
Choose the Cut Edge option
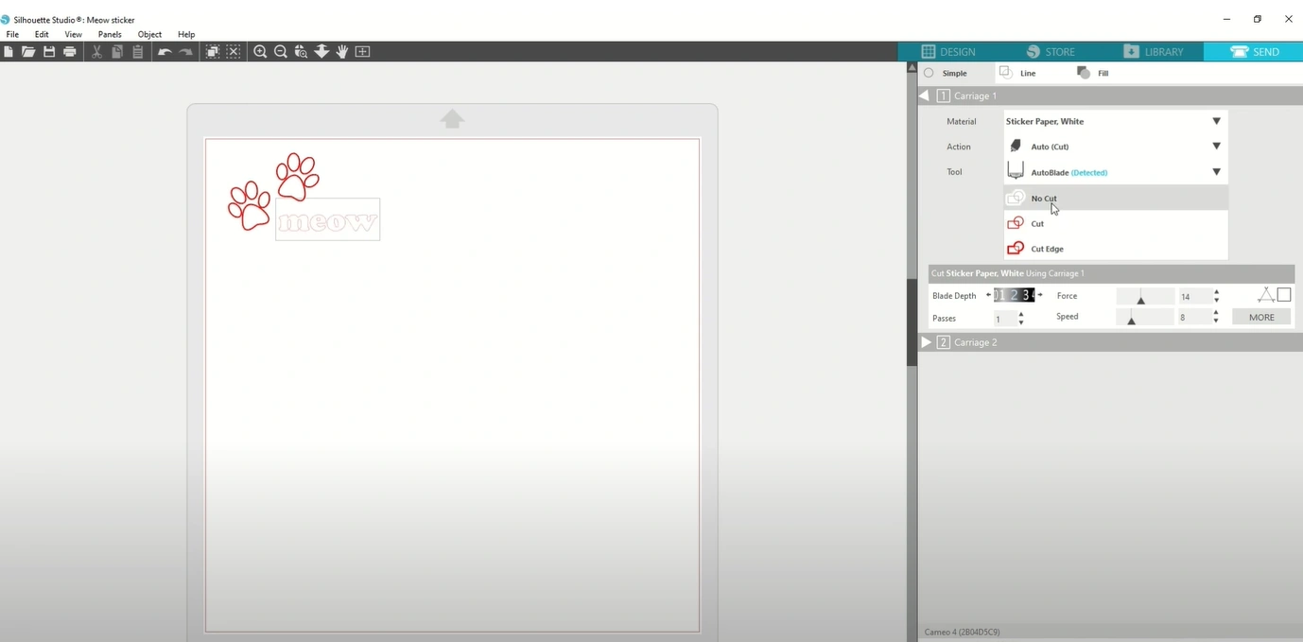tap(1047, 249)
